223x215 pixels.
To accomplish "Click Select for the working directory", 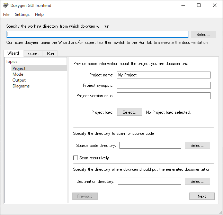I will 203,35.
